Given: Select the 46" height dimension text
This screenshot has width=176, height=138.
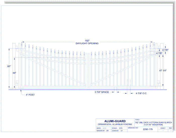Looking at the screenshot, I should 14,73.
